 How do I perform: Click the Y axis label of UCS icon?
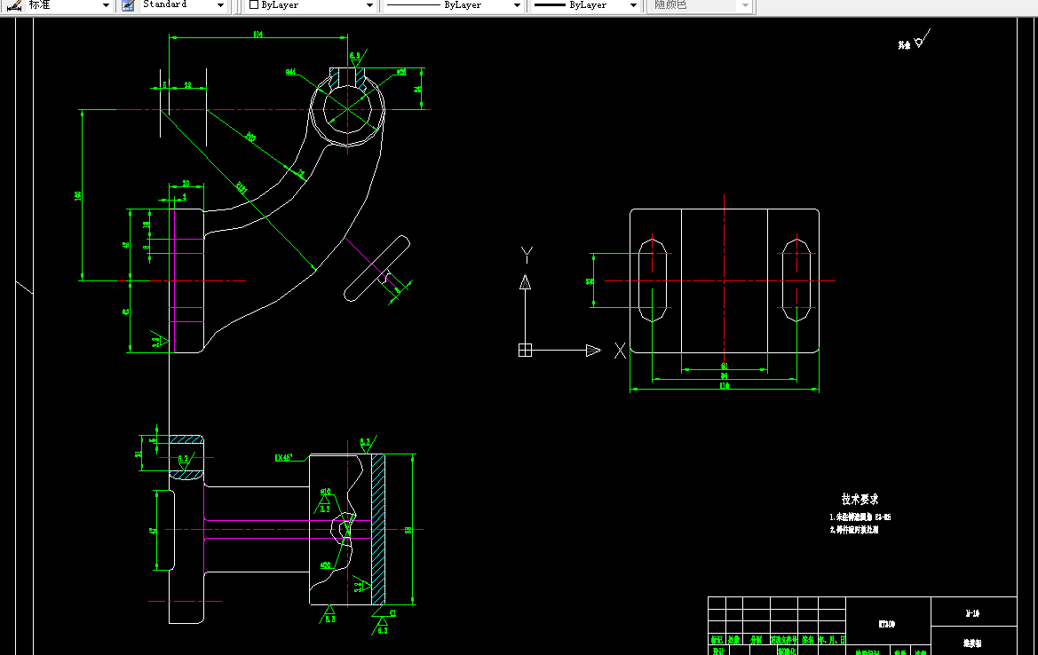pyautogui.click(x=527, y=255)
